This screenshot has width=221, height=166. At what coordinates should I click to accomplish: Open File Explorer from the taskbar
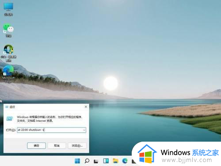(x=115, y=161)
